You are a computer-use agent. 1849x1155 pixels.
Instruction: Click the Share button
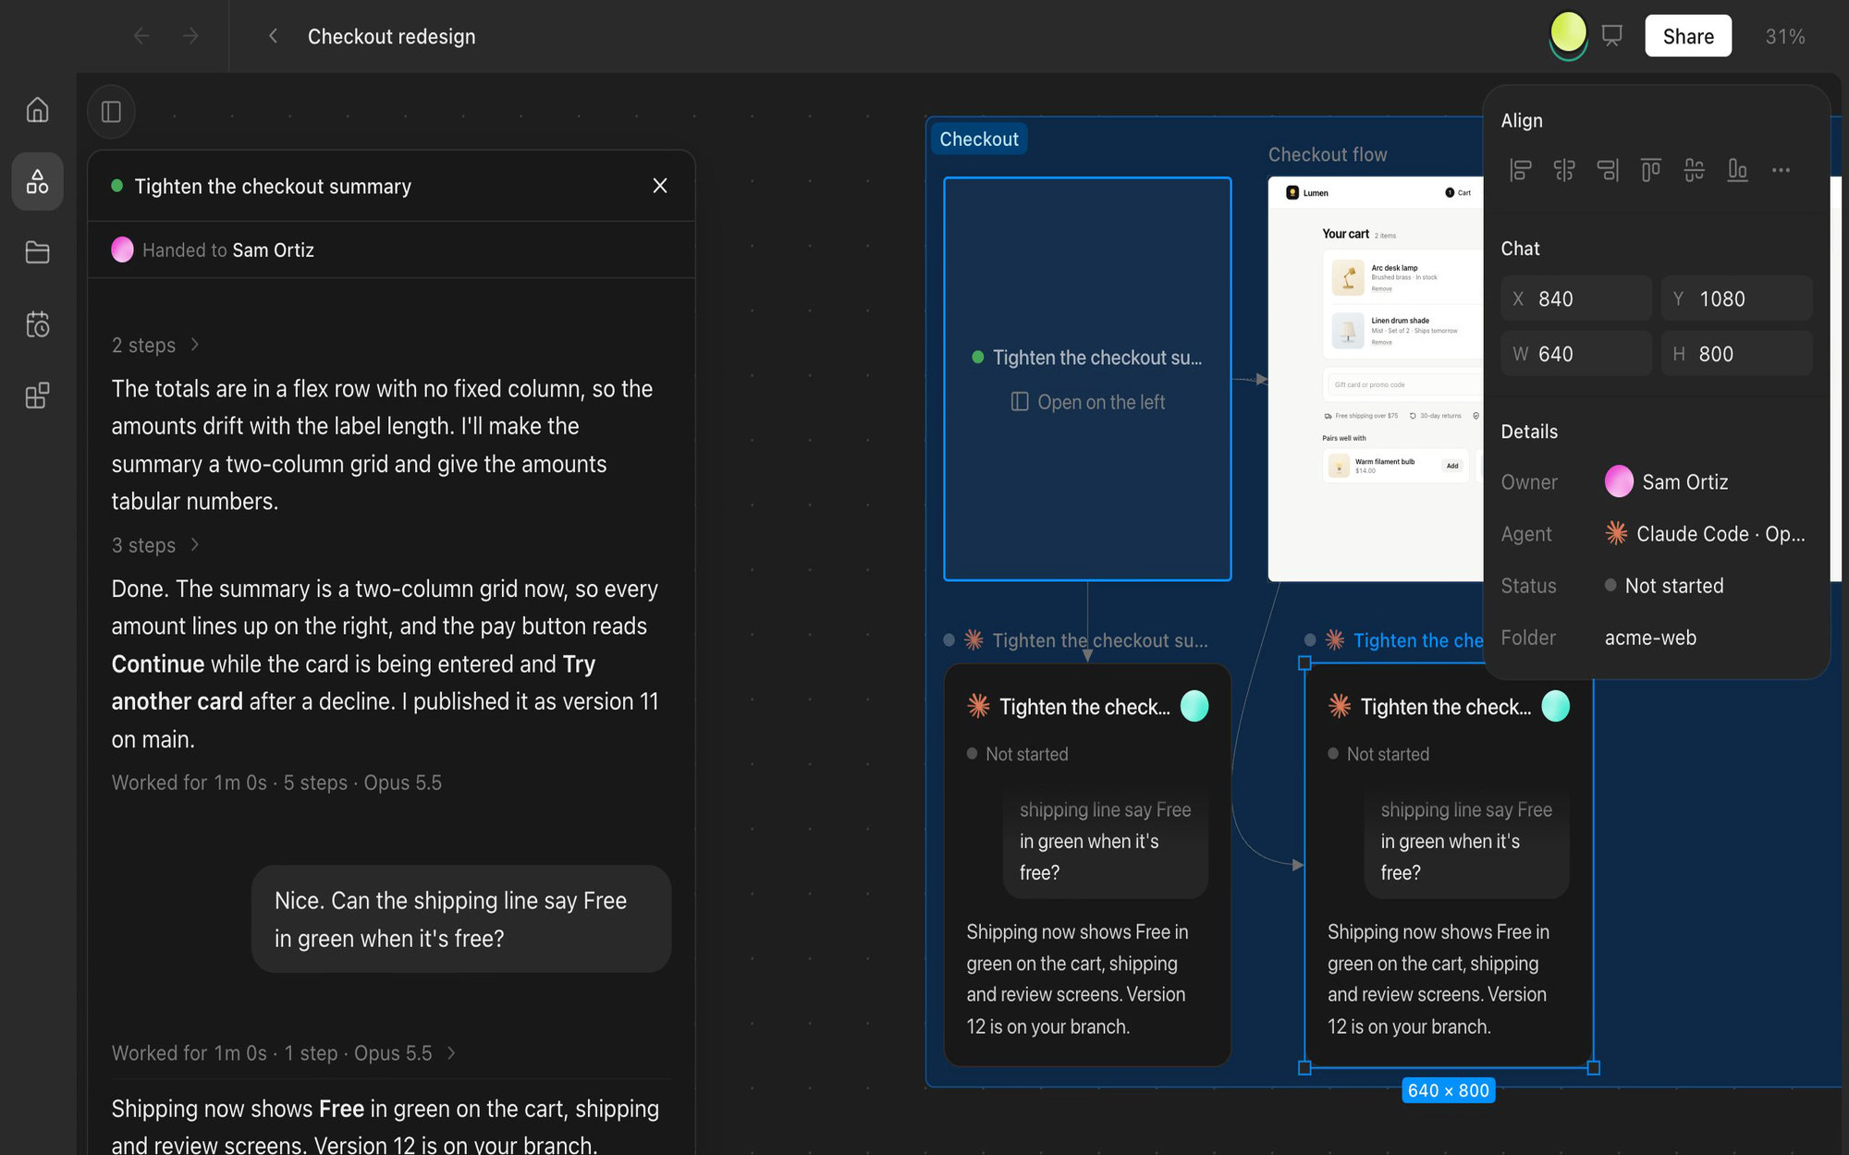1688,36
